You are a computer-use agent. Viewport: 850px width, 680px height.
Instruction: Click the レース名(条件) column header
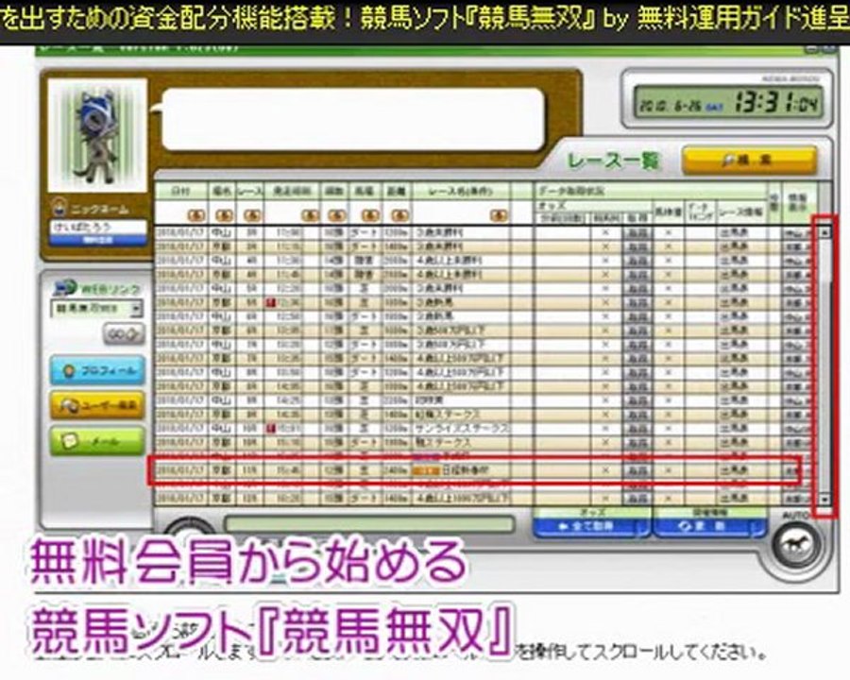pyautogui.click(x=461, y=192)
